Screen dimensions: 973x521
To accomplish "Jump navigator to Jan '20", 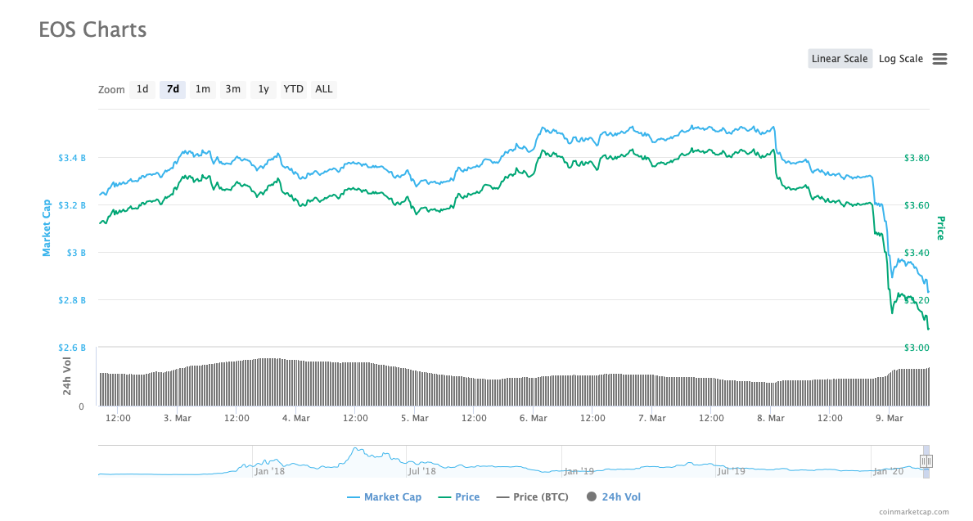I will pyautogui.click(x=889, y=471).
